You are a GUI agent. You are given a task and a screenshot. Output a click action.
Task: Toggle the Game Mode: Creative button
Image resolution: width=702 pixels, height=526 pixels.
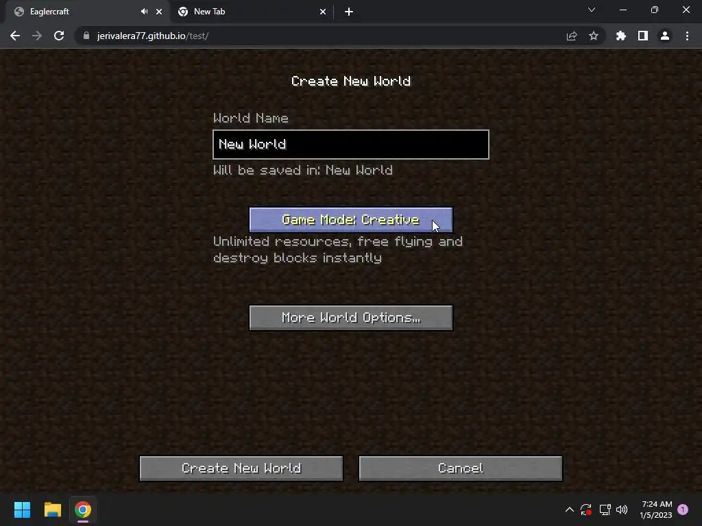(351, 220)
